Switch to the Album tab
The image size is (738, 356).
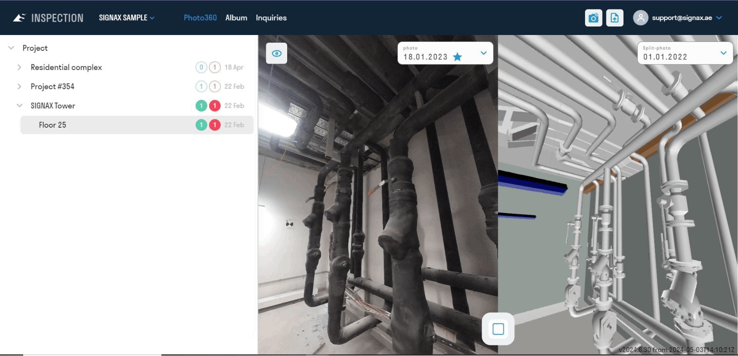pos(236,18)
